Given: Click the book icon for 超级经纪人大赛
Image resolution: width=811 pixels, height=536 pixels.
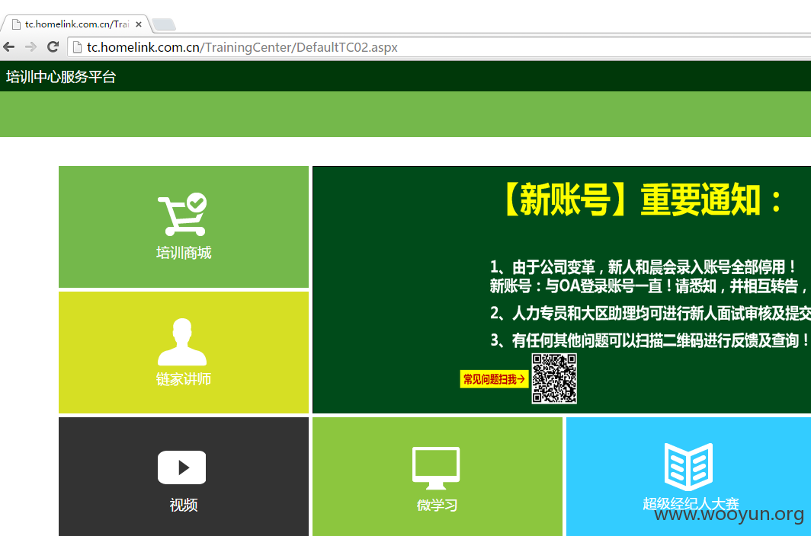Looking at the screenshot, I should click(689, 467).
